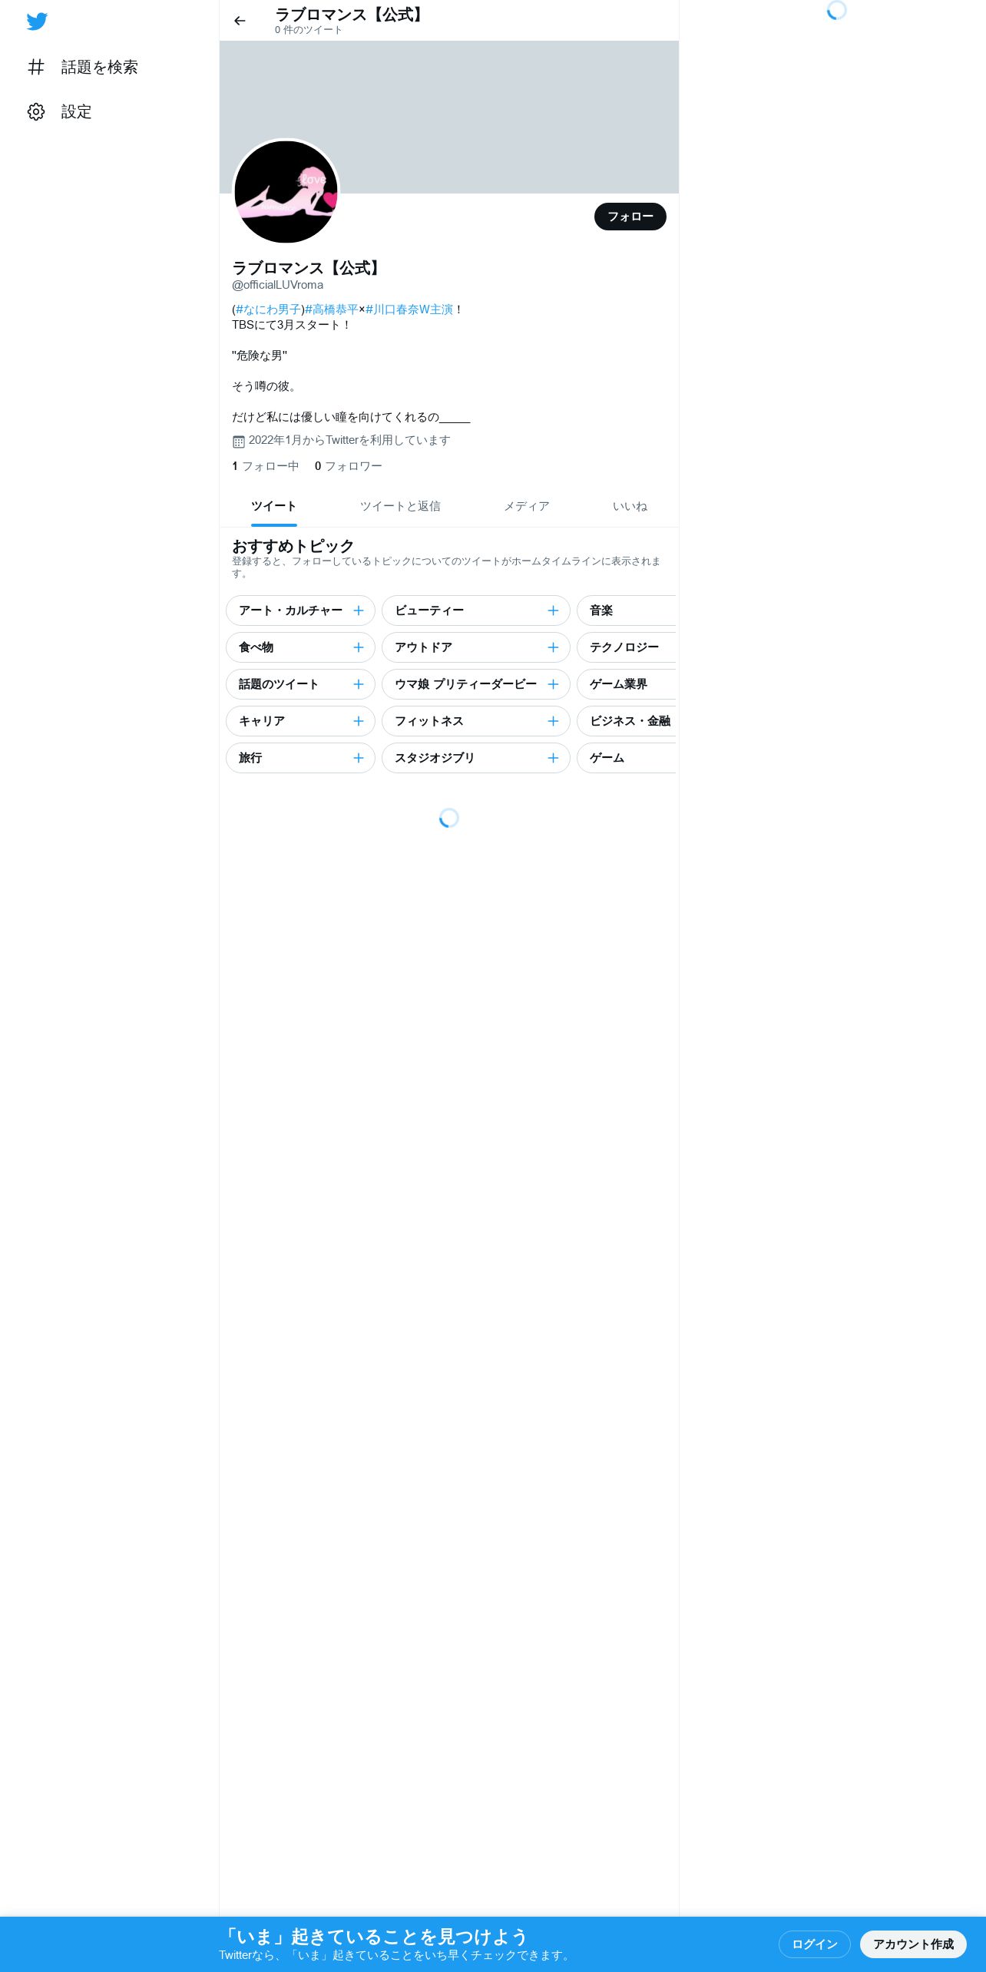Open hashtag #高橋恭平
This screenshot has height=1972, width=986.
point(332,309)
